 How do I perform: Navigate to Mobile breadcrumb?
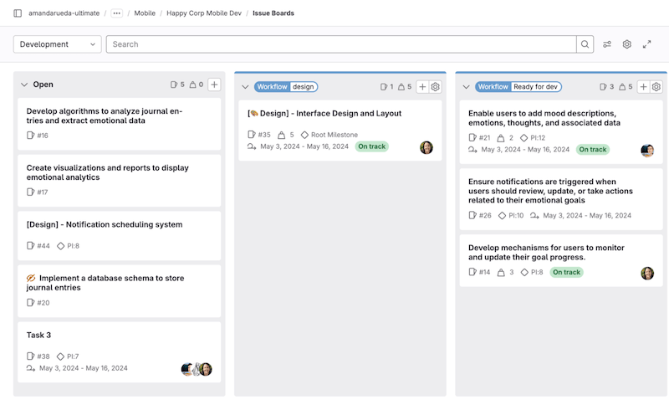click(144, 13)
